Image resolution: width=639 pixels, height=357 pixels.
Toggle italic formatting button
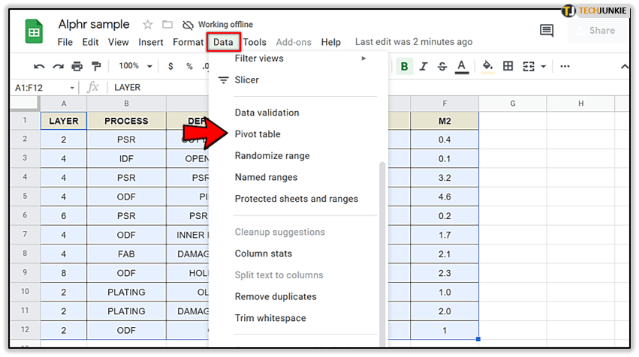pyautogui.click(x=424, y=66)
